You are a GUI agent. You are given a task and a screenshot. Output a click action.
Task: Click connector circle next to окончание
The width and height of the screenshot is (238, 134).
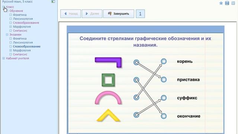164,116
